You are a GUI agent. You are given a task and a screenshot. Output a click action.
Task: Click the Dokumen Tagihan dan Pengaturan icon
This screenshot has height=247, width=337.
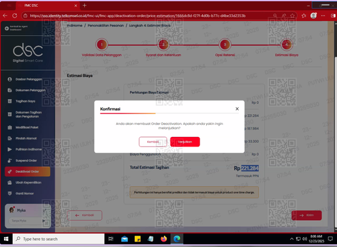tap(9, 114)
